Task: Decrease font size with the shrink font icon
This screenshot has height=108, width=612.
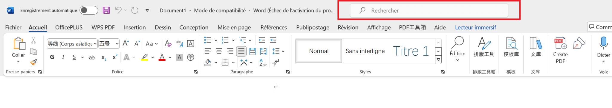Action: tap(137, 43)
